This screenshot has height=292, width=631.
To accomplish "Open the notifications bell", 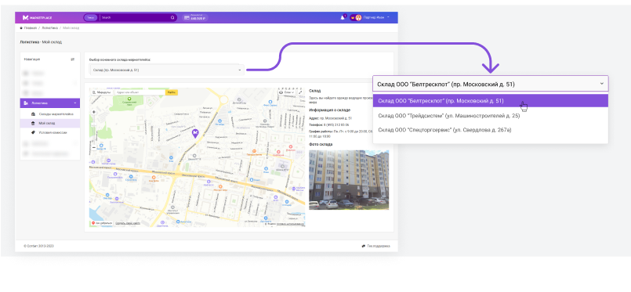I will (343, 18).
